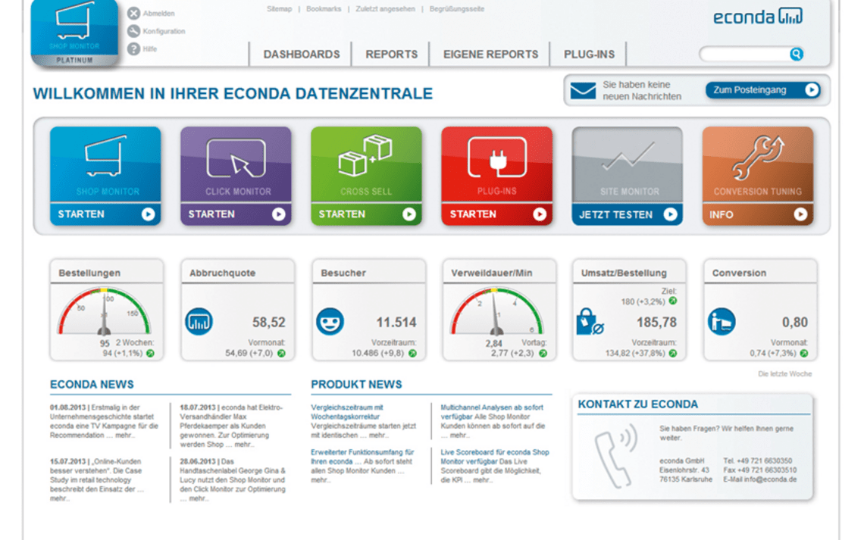The width and height of the screenshot is (864, 540).
Task: Click the Site Monitor chart tile icon
Action: pyautogui.click(x=628, y=156)
